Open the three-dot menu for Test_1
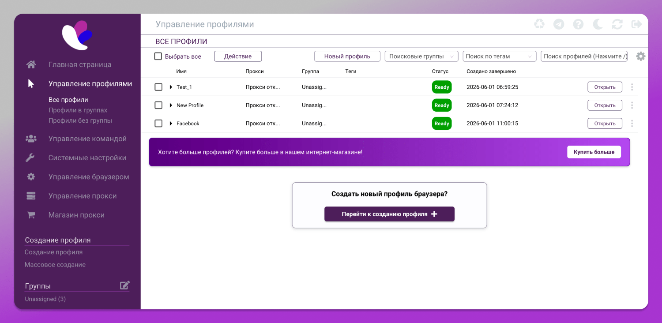This screenshot has height=323, width=662. point(632,87)
